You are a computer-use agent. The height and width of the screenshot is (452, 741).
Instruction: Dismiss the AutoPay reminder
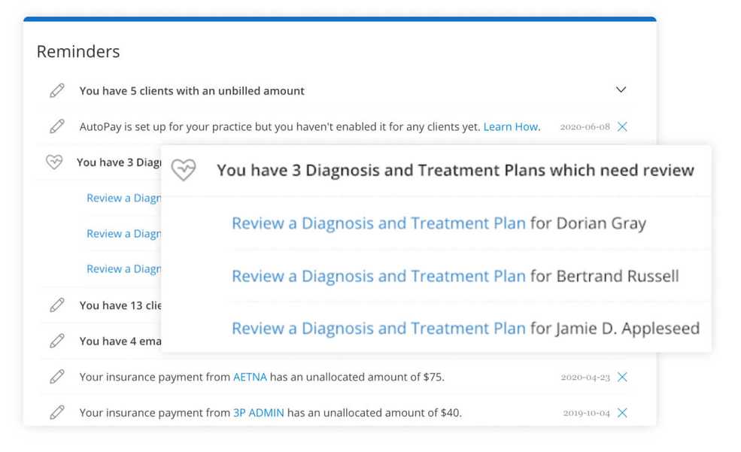(x=622, y=126)
